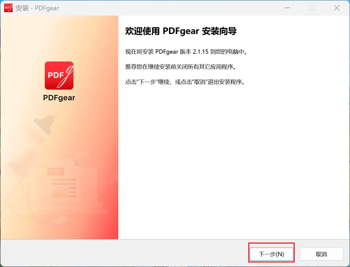350x267 pixels.
Task: Click the window title 安装 - PDFgear
Action: pyautogui.click(x=37, y=8)
